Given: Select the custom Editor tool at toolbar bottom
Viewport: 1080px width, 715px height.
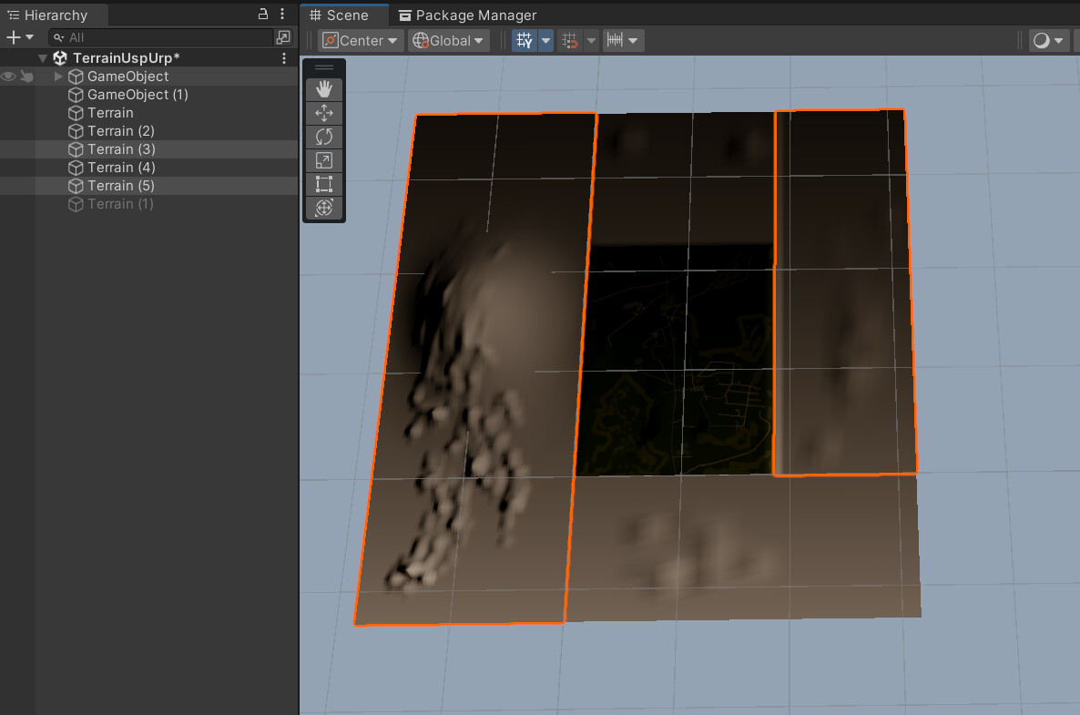Looking at the screenshot, I should [x=324, y=209].
